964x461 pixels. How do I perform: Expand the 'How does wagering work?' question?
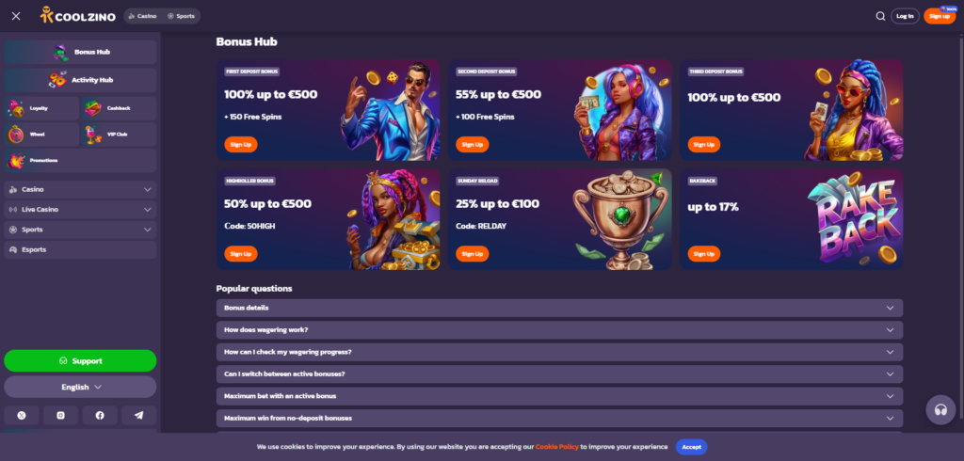[x=559, y=330]
